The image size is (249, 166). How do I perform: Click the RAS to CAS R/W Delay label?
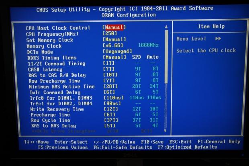coord(57,75)
